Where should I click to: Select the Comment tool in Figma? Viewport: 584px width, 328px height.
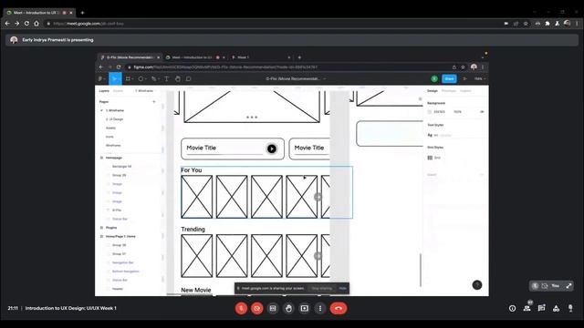(x=189, y=79)
